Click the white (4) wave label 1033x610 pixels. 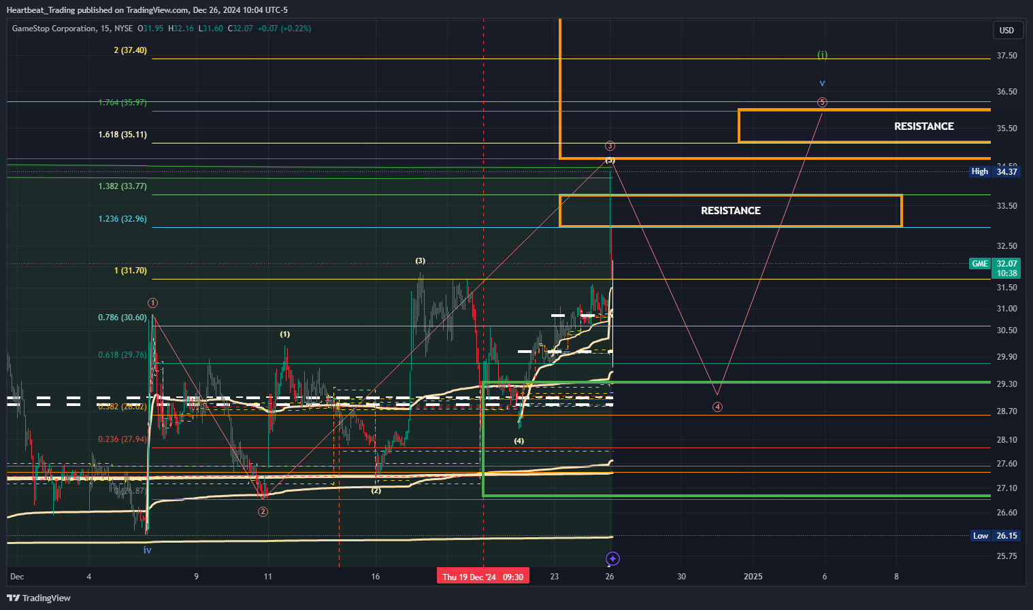[x=519, y=441]
